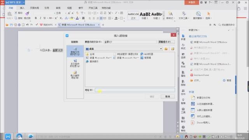Click the login button in title bar
249x140 pixels.
(192, 2)
